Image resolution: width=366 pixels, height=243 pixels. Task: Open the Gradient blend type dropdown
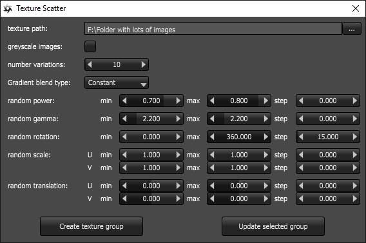pos(117,83)
